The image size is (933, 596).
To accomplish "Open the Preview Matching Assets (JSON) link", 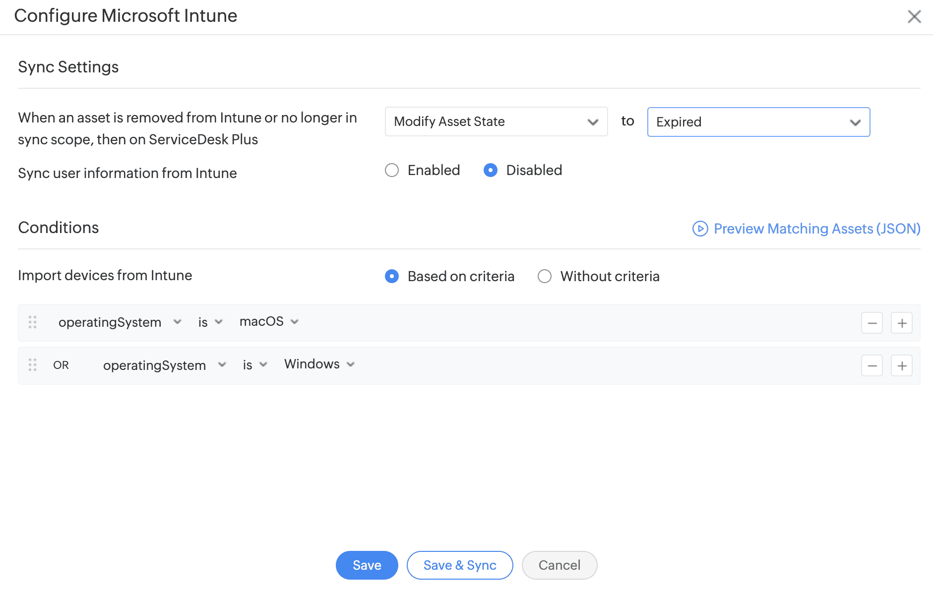I will [x=816, y=229].
